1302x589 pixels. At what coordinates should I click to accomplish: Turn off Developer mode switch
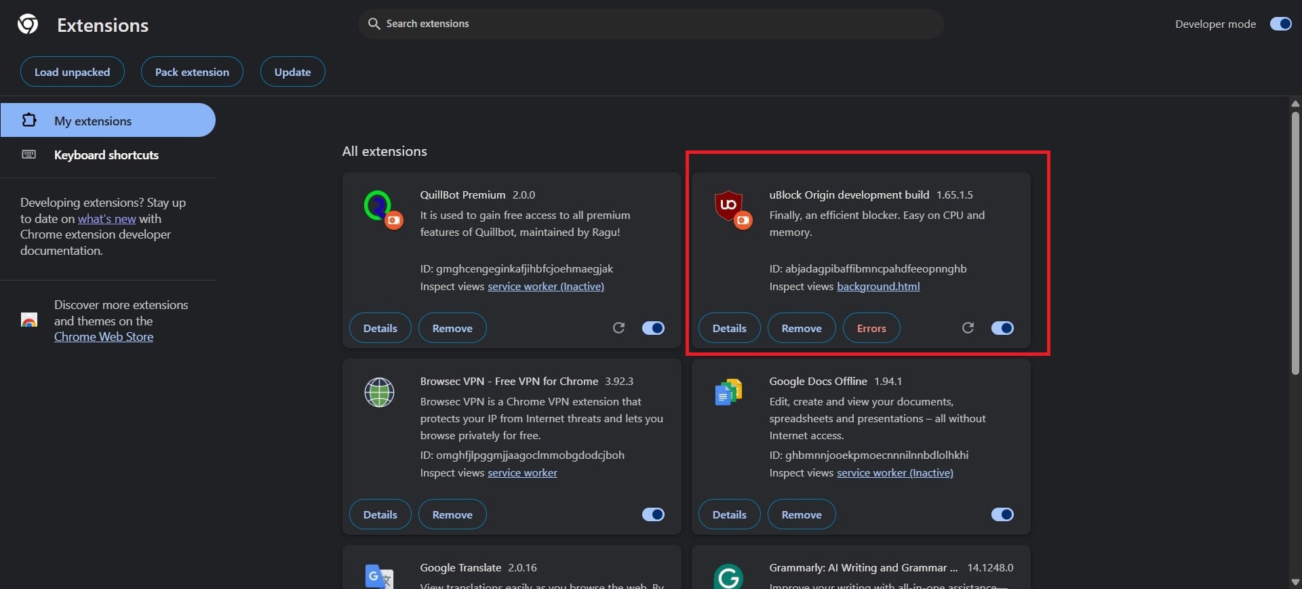click(1280, 24)
